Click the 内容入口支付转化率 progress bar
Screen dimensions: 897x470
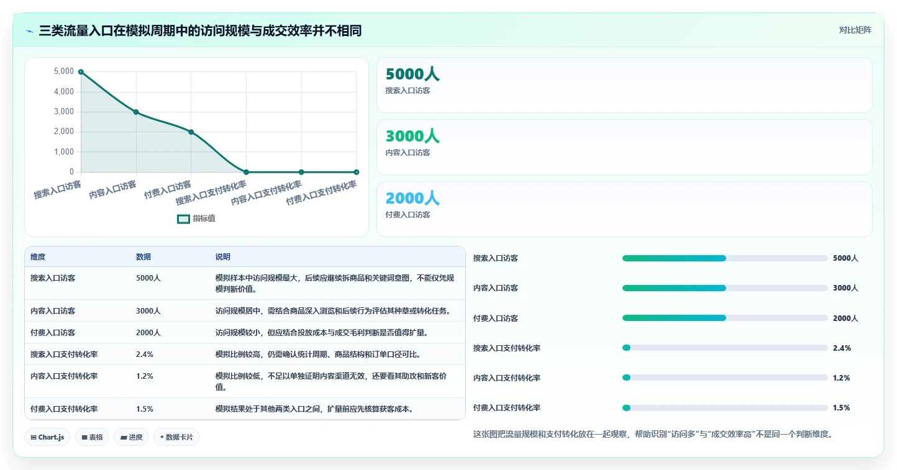tap(725, 377)
